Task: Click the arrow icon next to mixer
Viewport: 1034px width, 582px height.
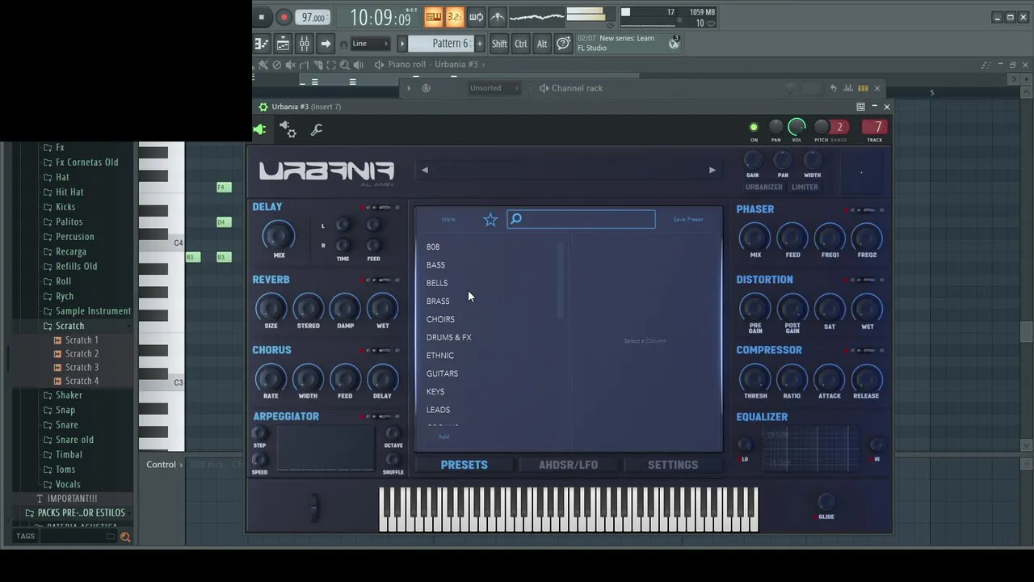Action: (x=326, y=44)
